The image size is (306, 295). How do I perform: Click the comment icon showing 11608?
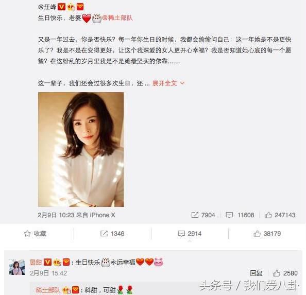(229, 215)
